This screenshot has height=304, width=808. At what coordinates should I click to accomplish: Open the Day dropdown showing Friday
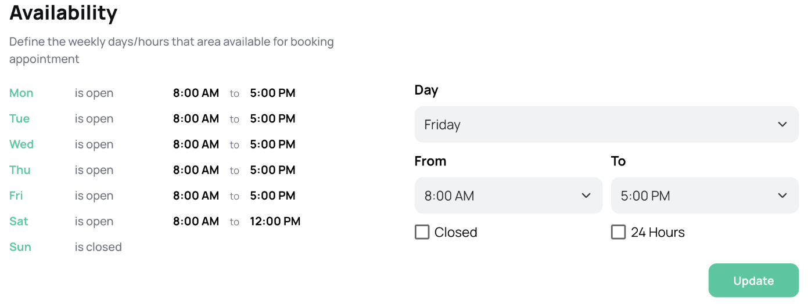tap(606, 124)
